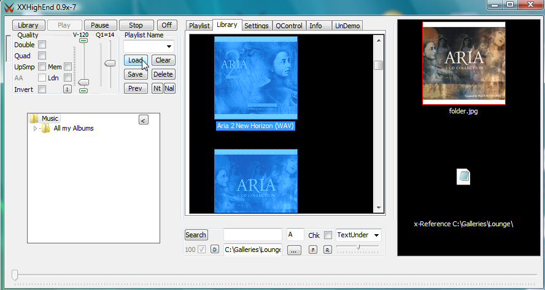Image resolution: width=545 pixels, height=290 pixels.
Task: Toggle the Chk checkbox
Action: pyautogui.click(x=328, y=235)
